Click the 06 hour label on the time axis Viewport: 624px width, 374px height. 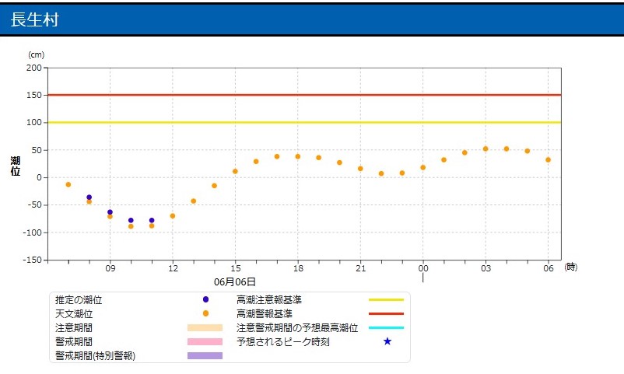pyautogui.click(x=549, y=268)
